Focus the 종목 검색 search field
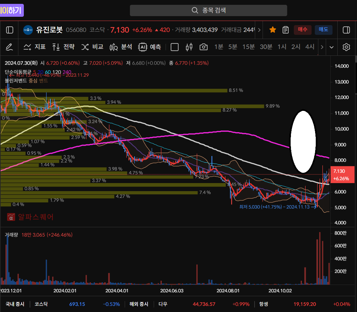The height and width of the screenshot is (312, 357). 208,11
